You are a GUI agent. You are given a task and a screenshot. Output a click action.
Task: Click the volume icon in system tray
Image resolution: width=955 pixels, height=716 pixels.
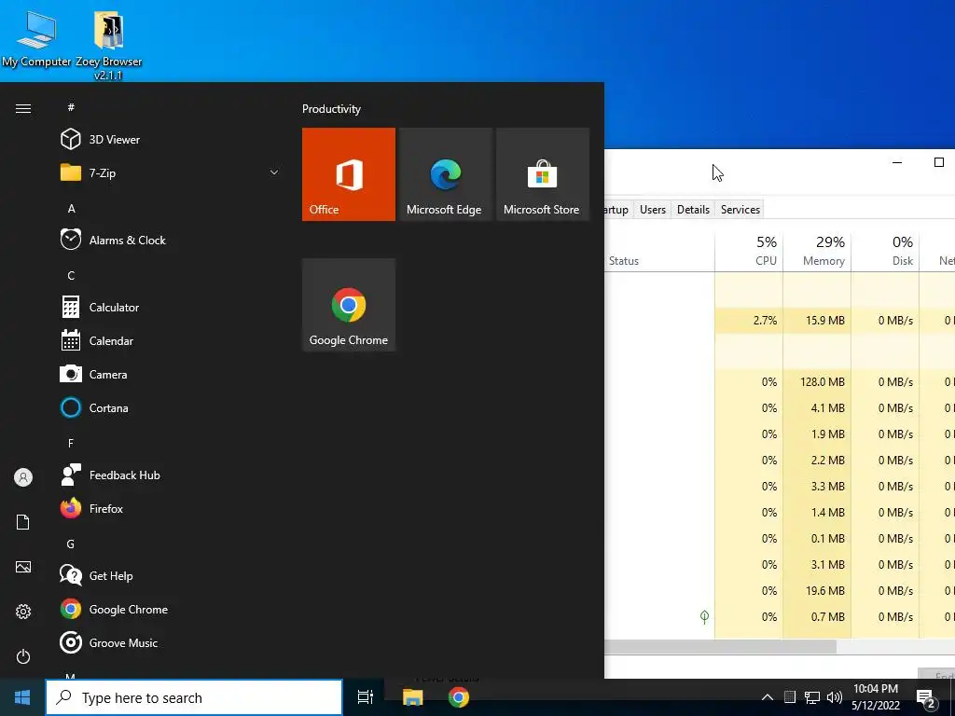coord(835,697)
